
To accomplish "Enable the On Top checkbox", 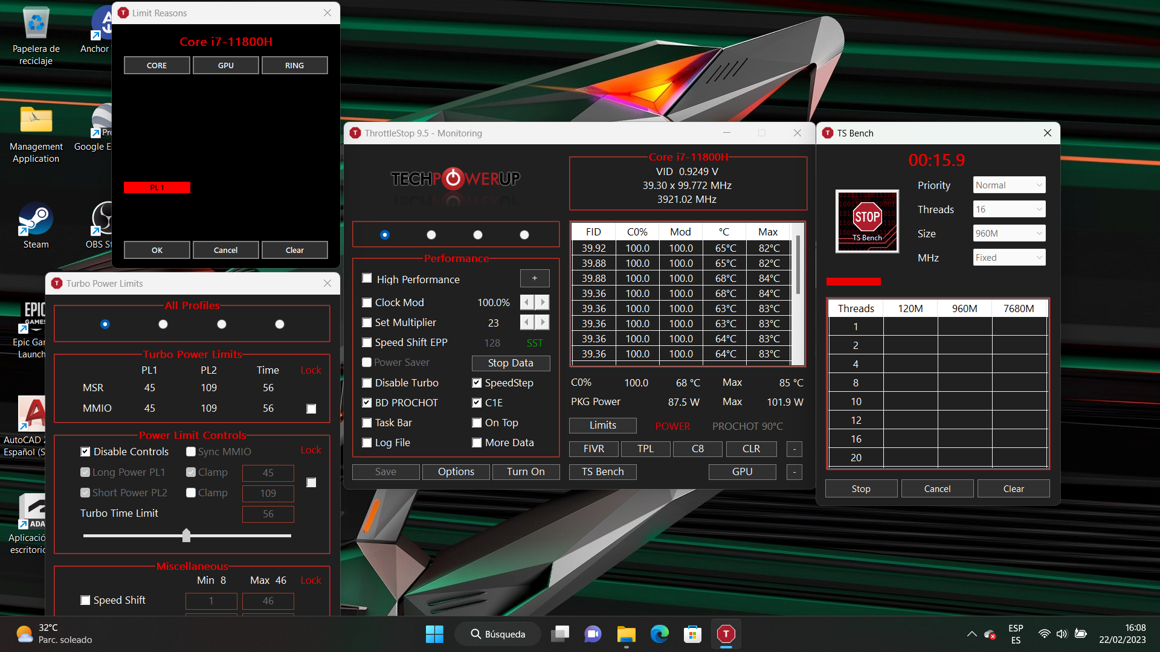I will 477,423.
